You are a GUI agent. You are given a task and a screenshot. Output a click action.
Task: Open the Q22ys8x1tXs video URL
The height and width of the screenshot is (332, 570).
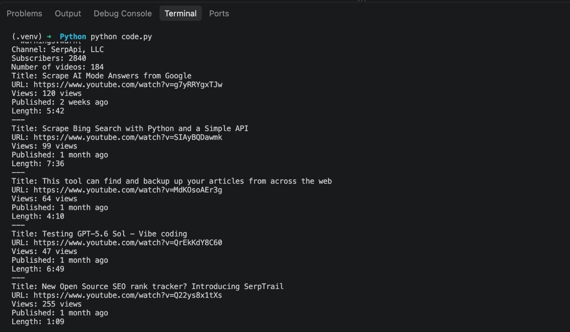(128, 295)
